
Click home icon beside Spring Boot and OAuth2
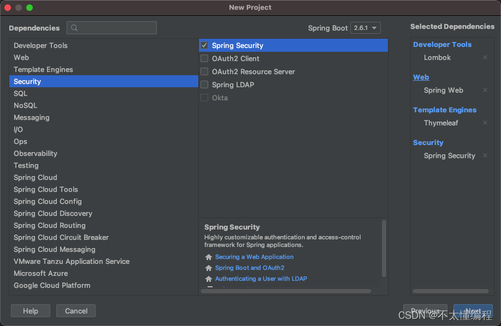[x=209, y=268]
